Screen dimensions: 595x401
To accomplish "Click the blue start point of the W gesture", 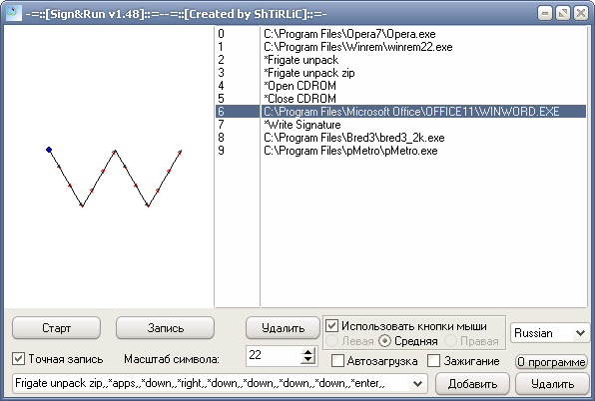I will pyautogui.click(x=49, y=150).
